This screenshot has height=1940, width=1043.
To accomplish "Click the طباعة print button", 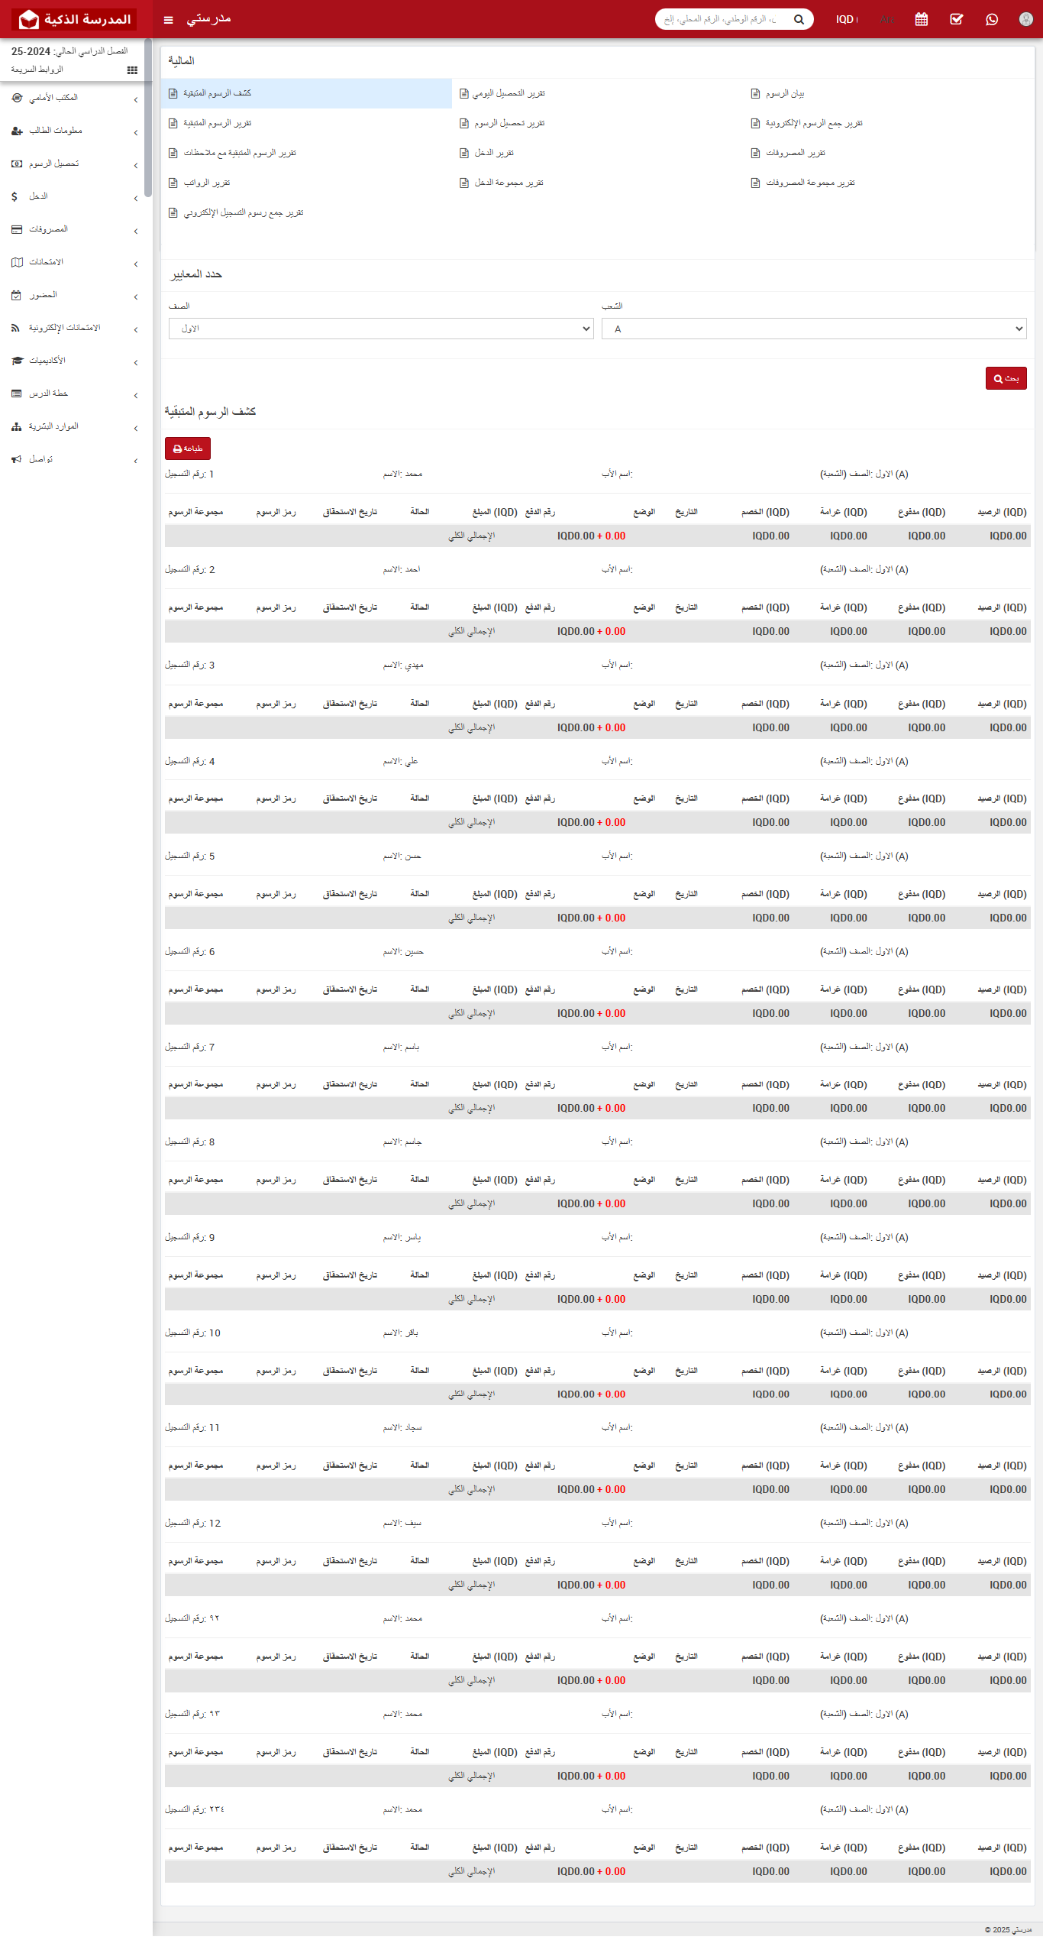I will pyautogui.click(x=187, y=449).
